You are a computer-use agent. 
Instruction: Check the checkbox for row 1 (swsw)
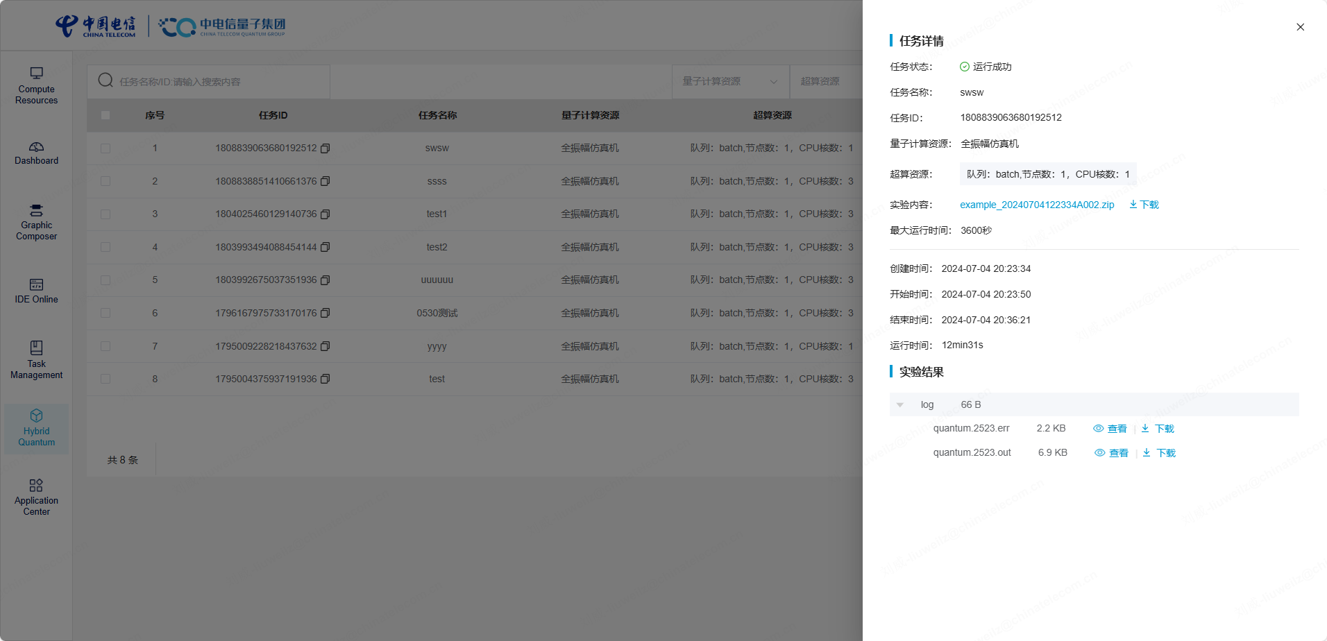tap(105, 148)
